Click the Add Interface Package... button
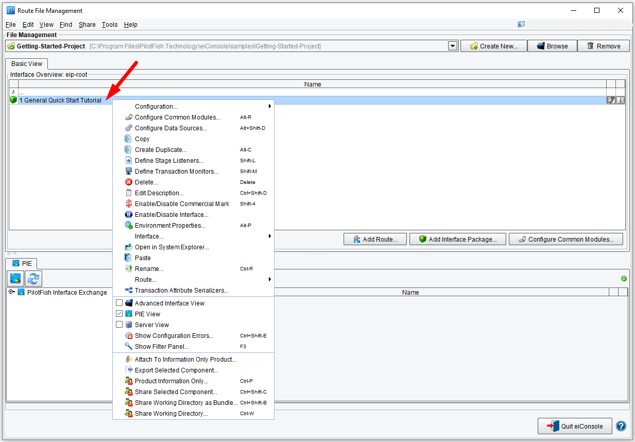This screenshot has width=635, height=442. click(458, 239)
